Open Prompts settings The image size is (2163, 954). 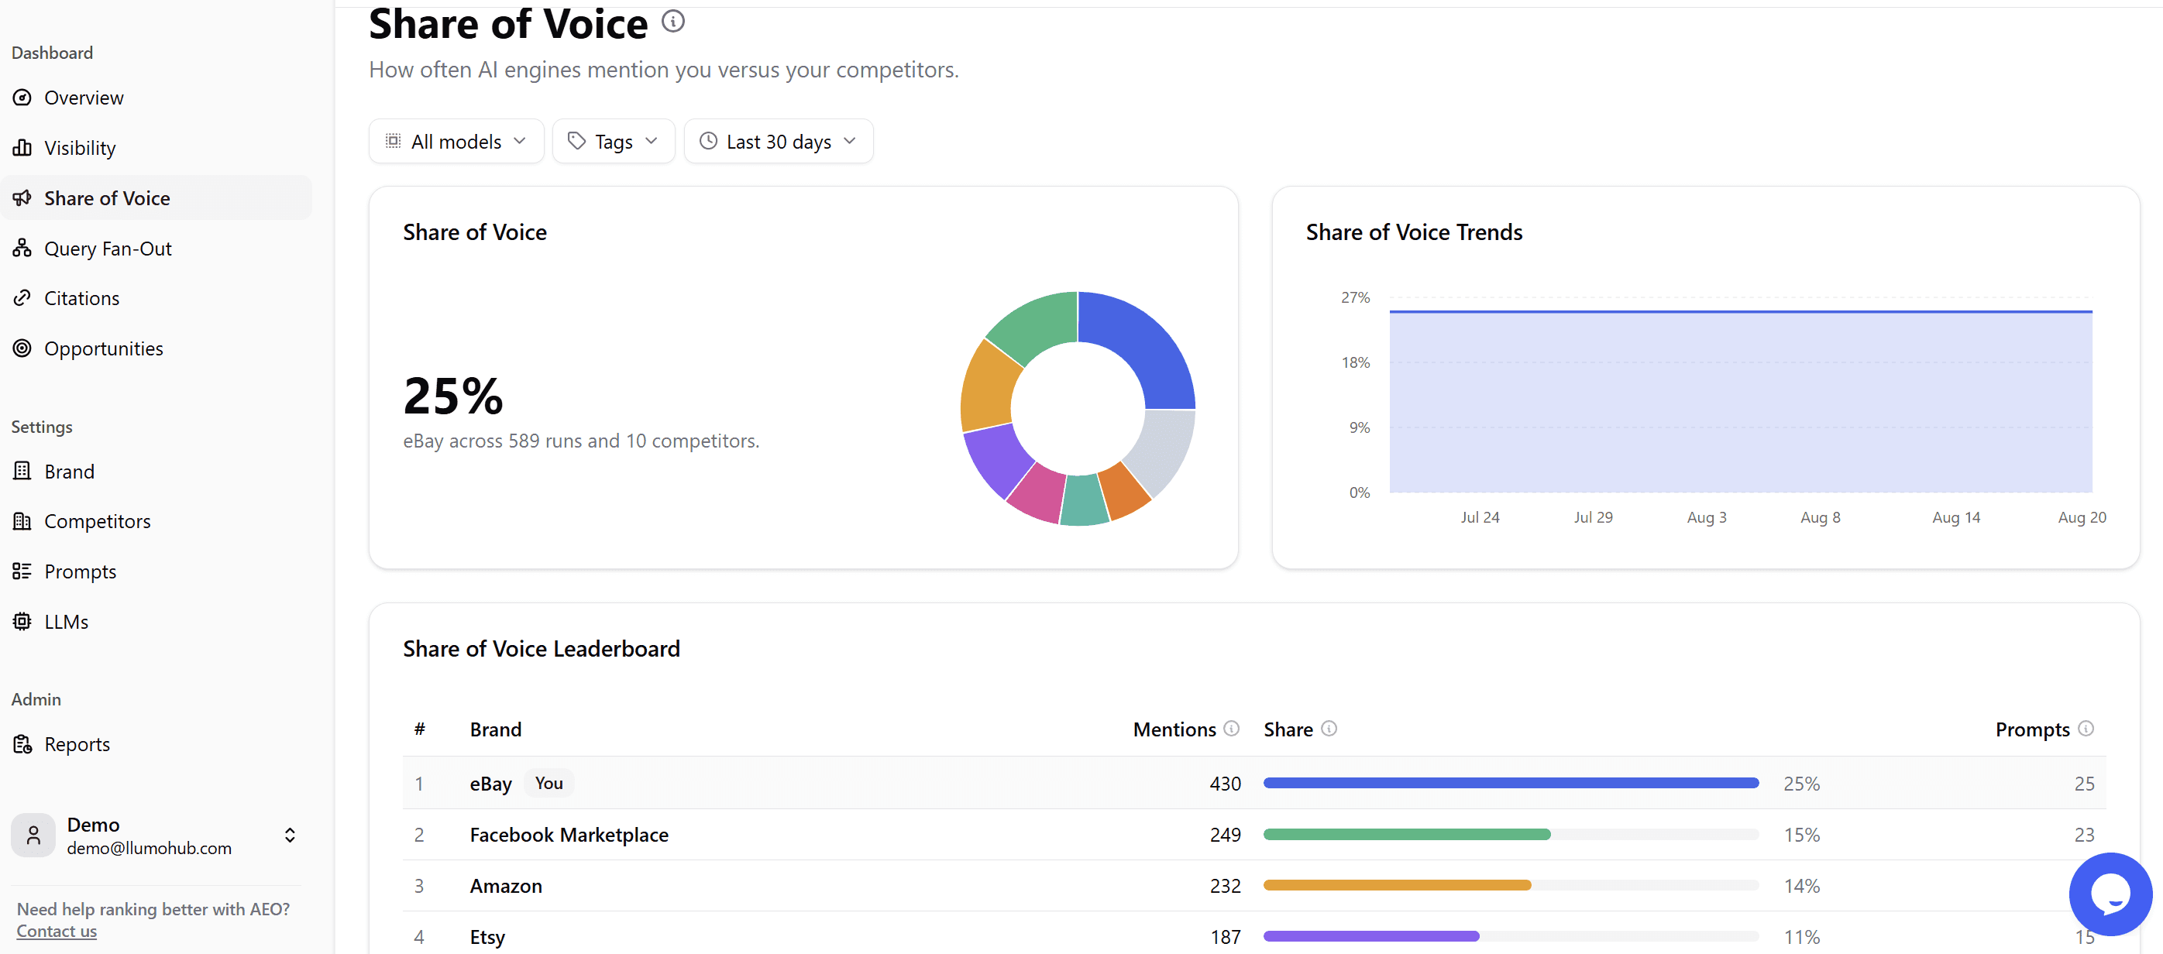tap(80, 572)
